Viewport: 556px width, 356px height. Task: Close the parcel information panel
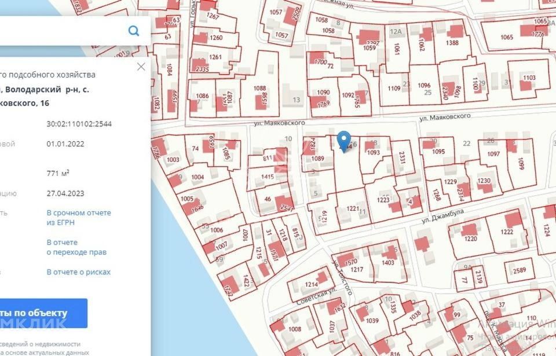pos(141,67)
